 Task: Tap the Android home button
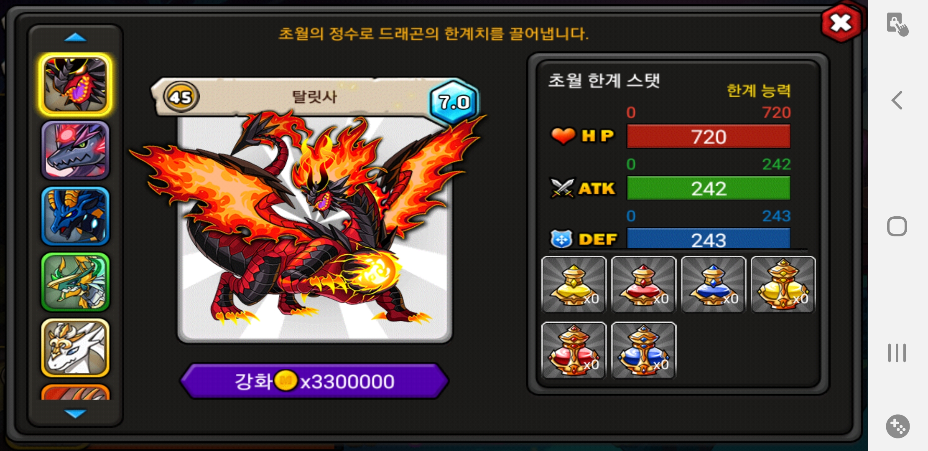pyautogui.click(x=897, y=226)
